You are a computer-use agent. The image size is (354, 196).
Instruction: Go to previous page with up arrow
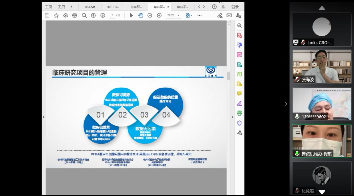[x=93, y=15]
